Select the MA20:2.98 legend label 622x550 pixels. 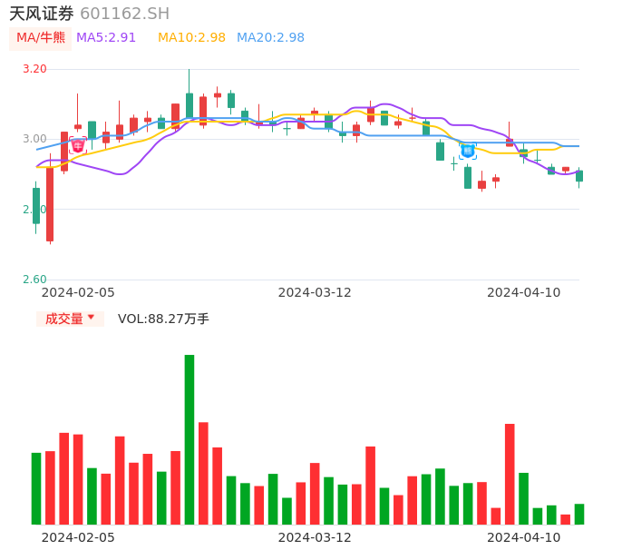(x=270, y=38)
